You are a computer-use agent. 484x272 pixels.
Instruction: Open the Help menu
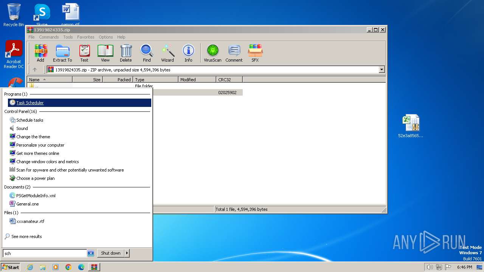[121, 37]
